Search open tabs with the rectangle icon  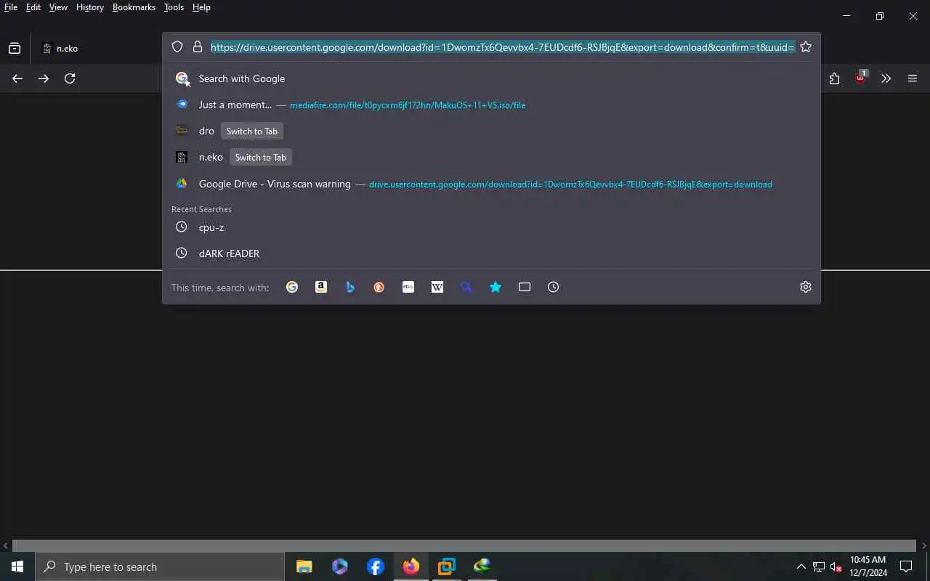tap(525, 287)
